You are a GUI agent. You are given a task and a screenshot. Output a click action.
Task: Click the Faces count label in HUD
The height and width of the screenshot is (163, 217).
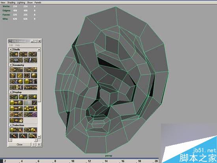(x=6, y=15)
